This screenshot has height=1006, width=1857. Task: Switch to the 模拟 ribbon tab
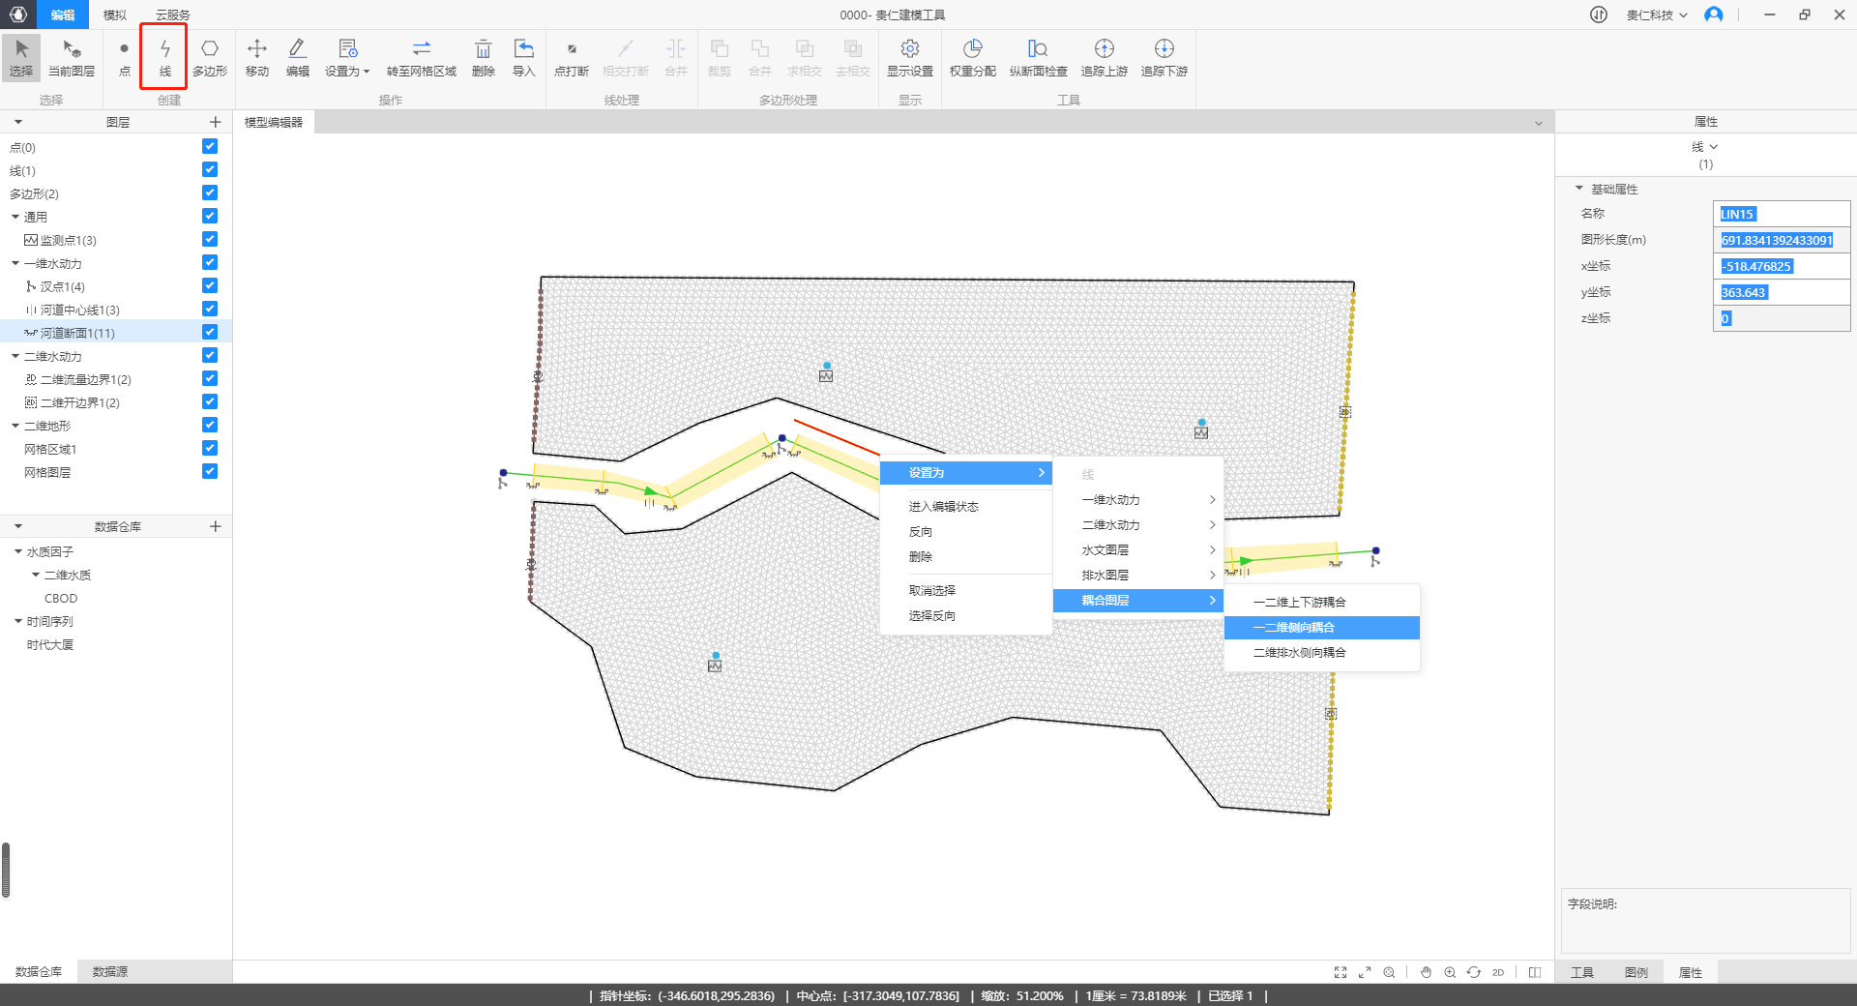click(115, 15)
